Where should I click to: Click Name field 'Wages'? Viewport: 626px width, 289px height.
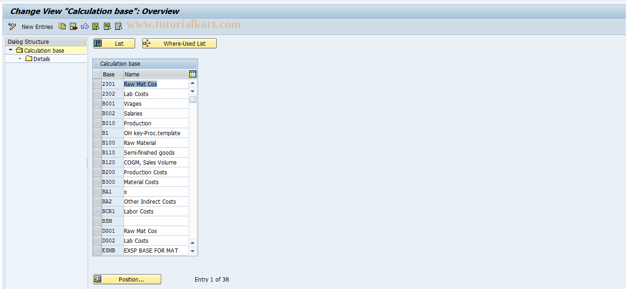(x=156, y=103)
